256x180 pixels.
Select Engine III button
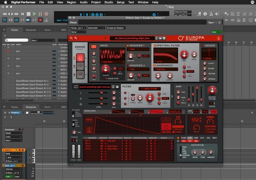[x=80, y=74]
